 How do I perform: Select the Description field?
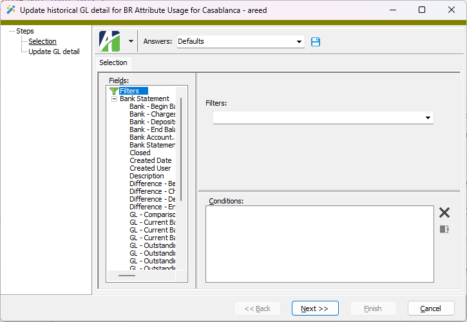(146, 176)
